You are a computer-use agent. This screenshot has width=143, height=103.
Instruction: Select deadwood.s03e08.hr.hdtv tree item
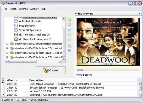tap(38, 48)
